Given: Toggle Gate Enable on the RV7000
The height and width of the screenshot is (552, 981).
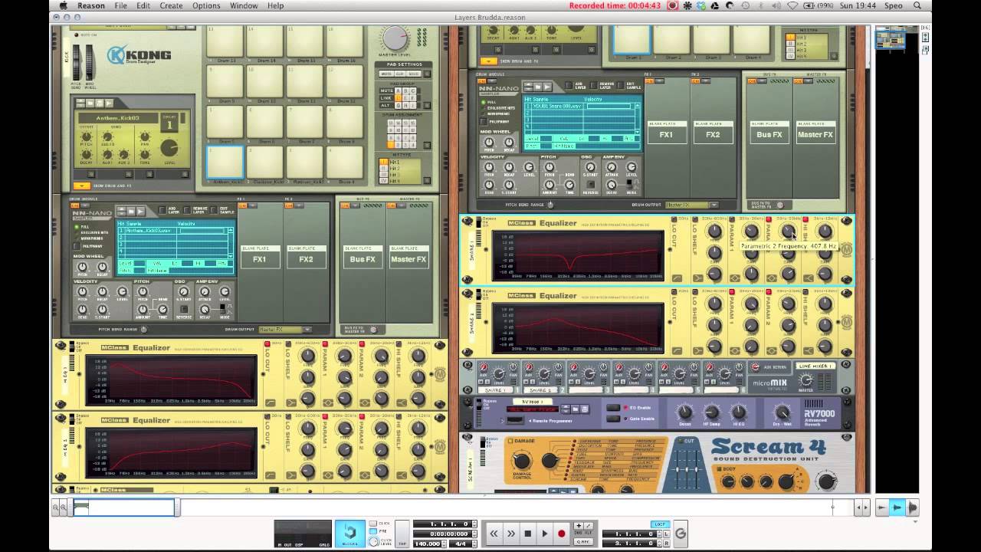Looking at the screenshot, I should (x=613, y=419).
